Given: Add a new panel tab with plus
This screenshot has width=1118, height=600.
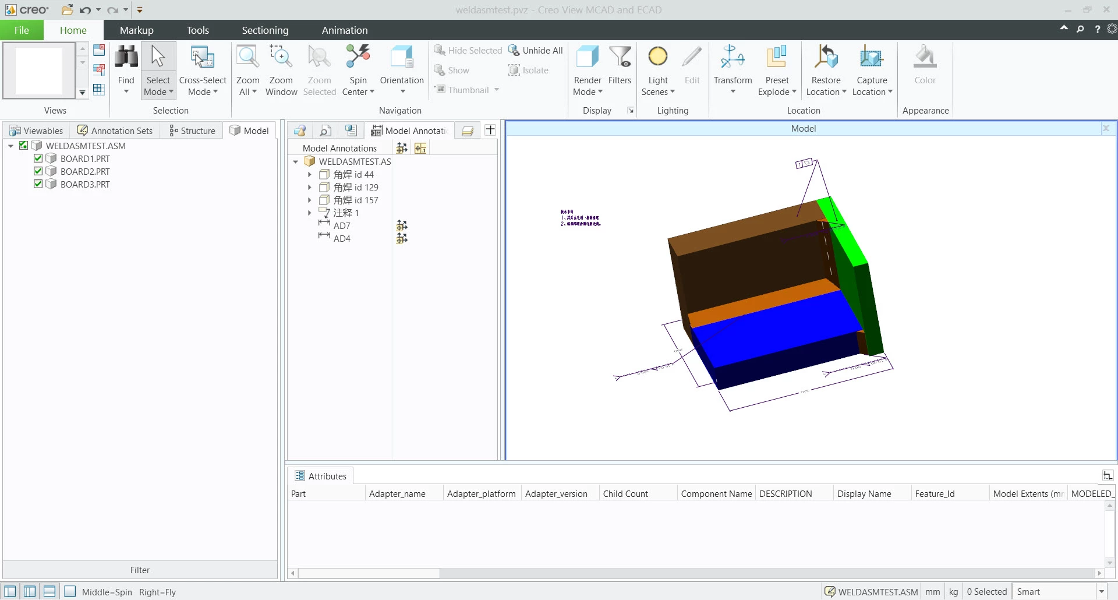Looking at the screenshot, I should pyautogui.click(x=490, y=130).
